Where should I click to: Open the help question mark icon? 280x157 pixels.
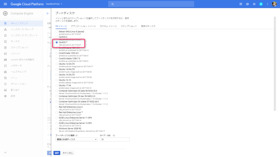(254, 4)
